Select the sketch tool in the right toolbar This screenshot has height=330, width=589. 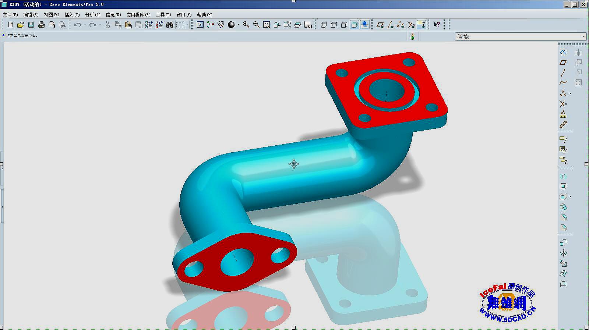(x=563, y=52)
